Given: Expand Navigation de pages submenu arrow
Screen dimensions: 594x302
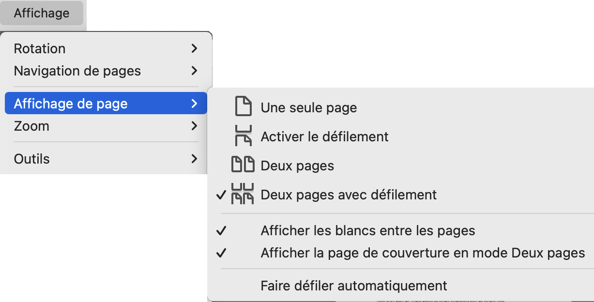Looking at the screenshot, I should click(x=194, y=71).
